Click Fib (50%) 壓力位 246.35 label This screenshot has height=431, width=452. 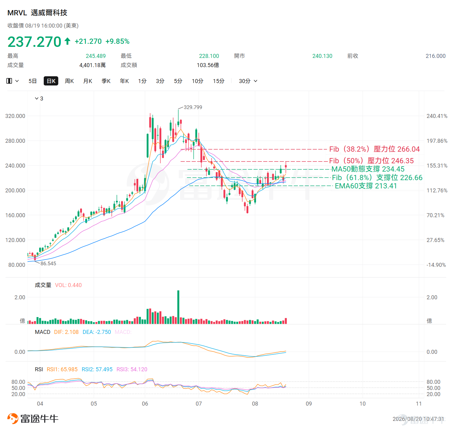pyautogui.click(x=371, y=161)
